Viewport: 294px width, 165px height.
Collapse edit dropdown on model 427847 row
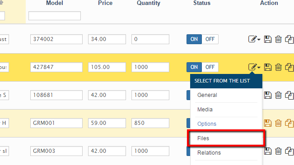click(x=254, y=67)
